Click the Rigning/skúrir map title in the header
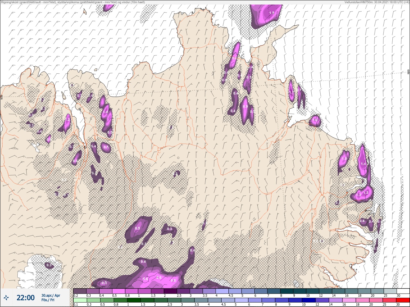 [x=72, y=2]
